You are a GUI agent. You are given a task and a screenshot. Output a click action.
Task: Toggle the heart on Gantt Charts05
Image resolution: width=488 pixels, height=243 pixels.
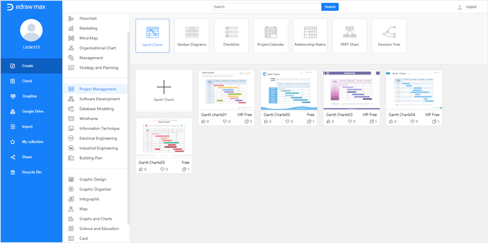162,169
